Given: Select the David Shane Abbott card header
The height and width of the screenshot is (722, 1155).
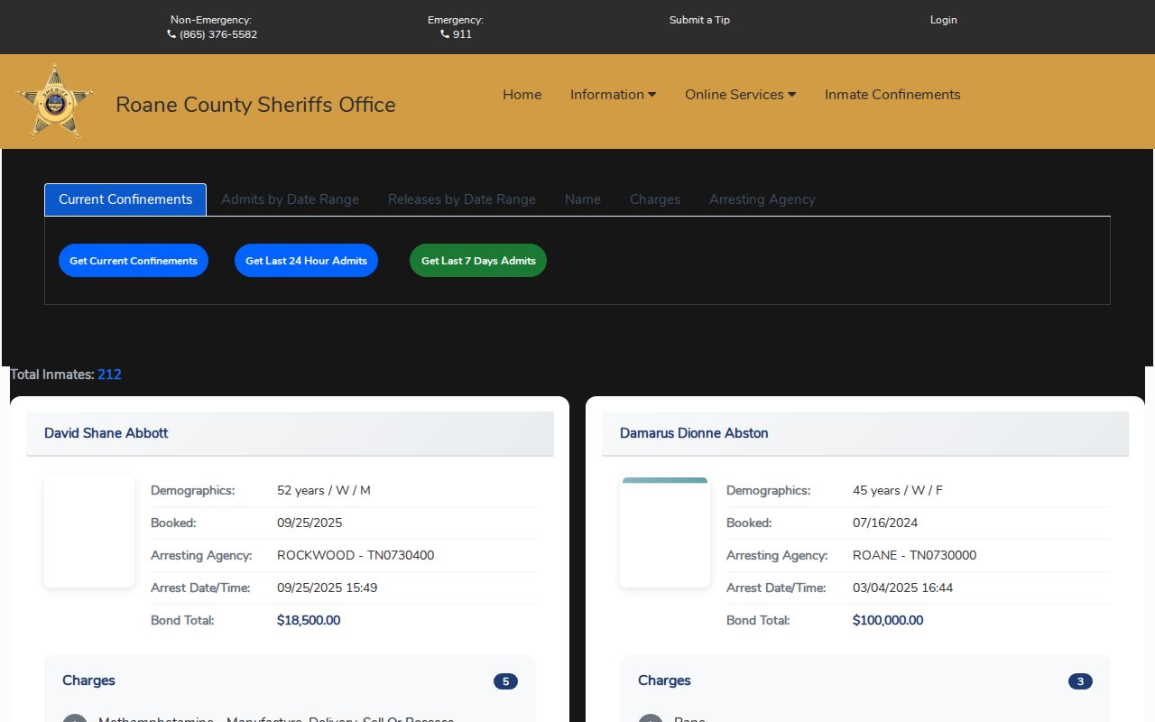Looking at the screenshot, I should (x=290, y=433).
